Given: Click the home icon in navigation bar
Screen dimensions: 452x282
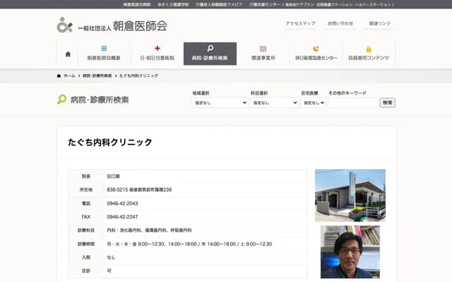Looking at the screenshot, I should click(x=68, y=54).
